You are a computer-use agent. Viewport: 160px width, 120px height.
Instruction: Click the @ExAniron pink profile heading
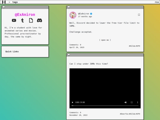25,15
